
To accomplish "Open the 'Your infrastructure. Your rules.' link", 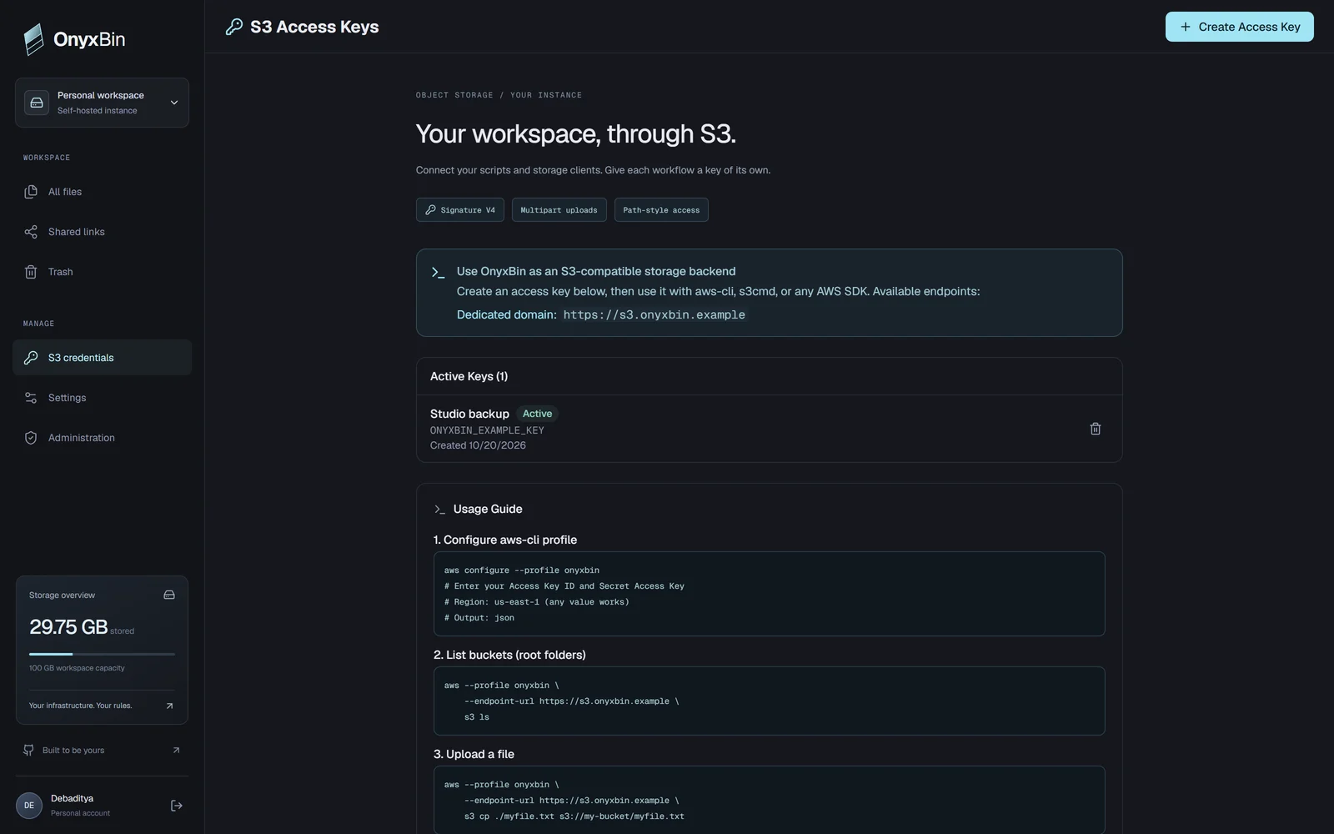I will [102, 706].
